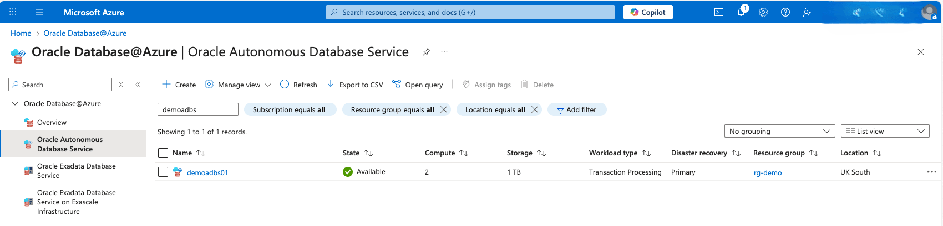Pin the Oracle Autonomous Database Service page
Viewport: 943px width, 226px height.
(427, 52)
